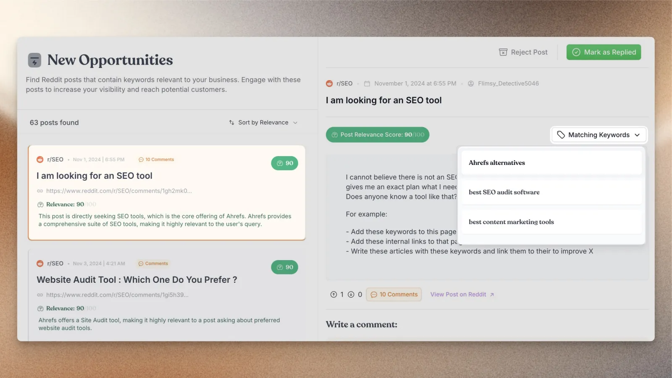672x378 pixels.
Task: Click the Reddit icon on first card
Action: click(40, 159)
